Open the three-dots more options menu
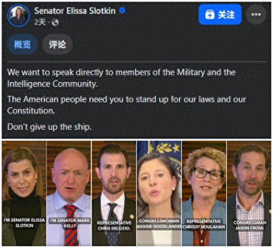This screenshot has height=248, width=273. 256,14
